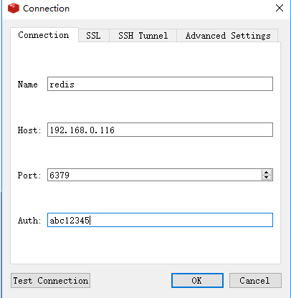Switch to the SSL tab
This screenshot has width=291, height=298.
click(x=93, y=36)
